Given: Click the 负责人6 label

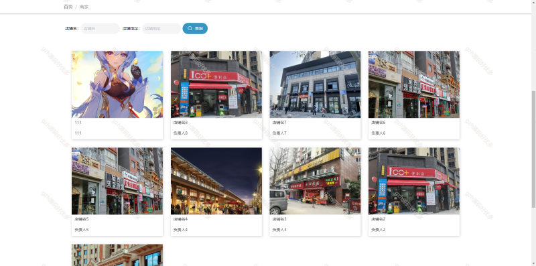Looking at the screenshot, I should [x=378, y=133].
